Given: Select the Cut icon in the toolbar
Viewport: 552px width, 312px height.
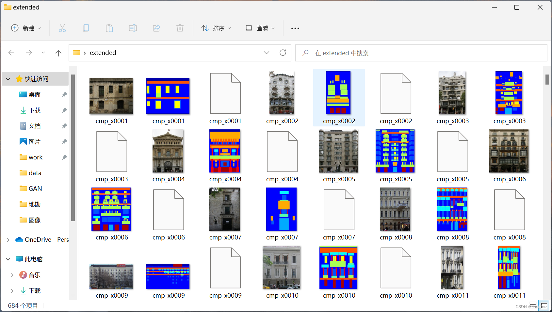Looking at the screenshot, I should click(62, 28).
